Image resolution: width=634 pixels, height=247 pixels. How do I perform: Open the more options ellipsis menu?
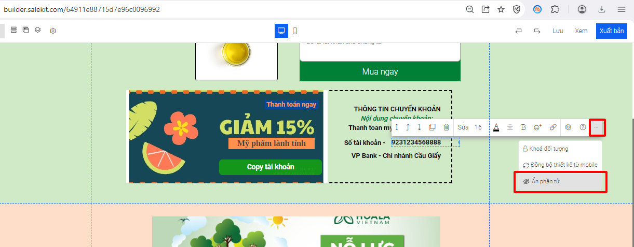(596, 127)
